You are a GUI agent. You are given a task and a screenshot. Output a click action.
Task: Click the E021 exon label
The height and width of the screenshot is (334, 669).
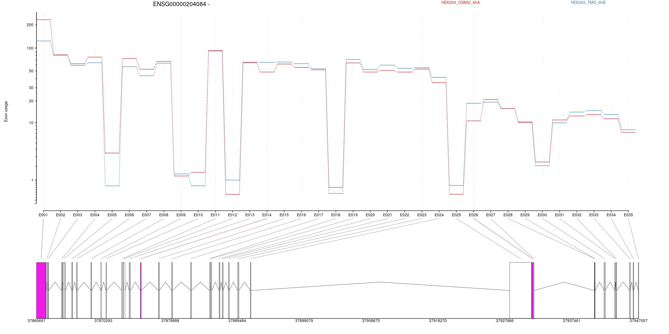tap(387, 215)
